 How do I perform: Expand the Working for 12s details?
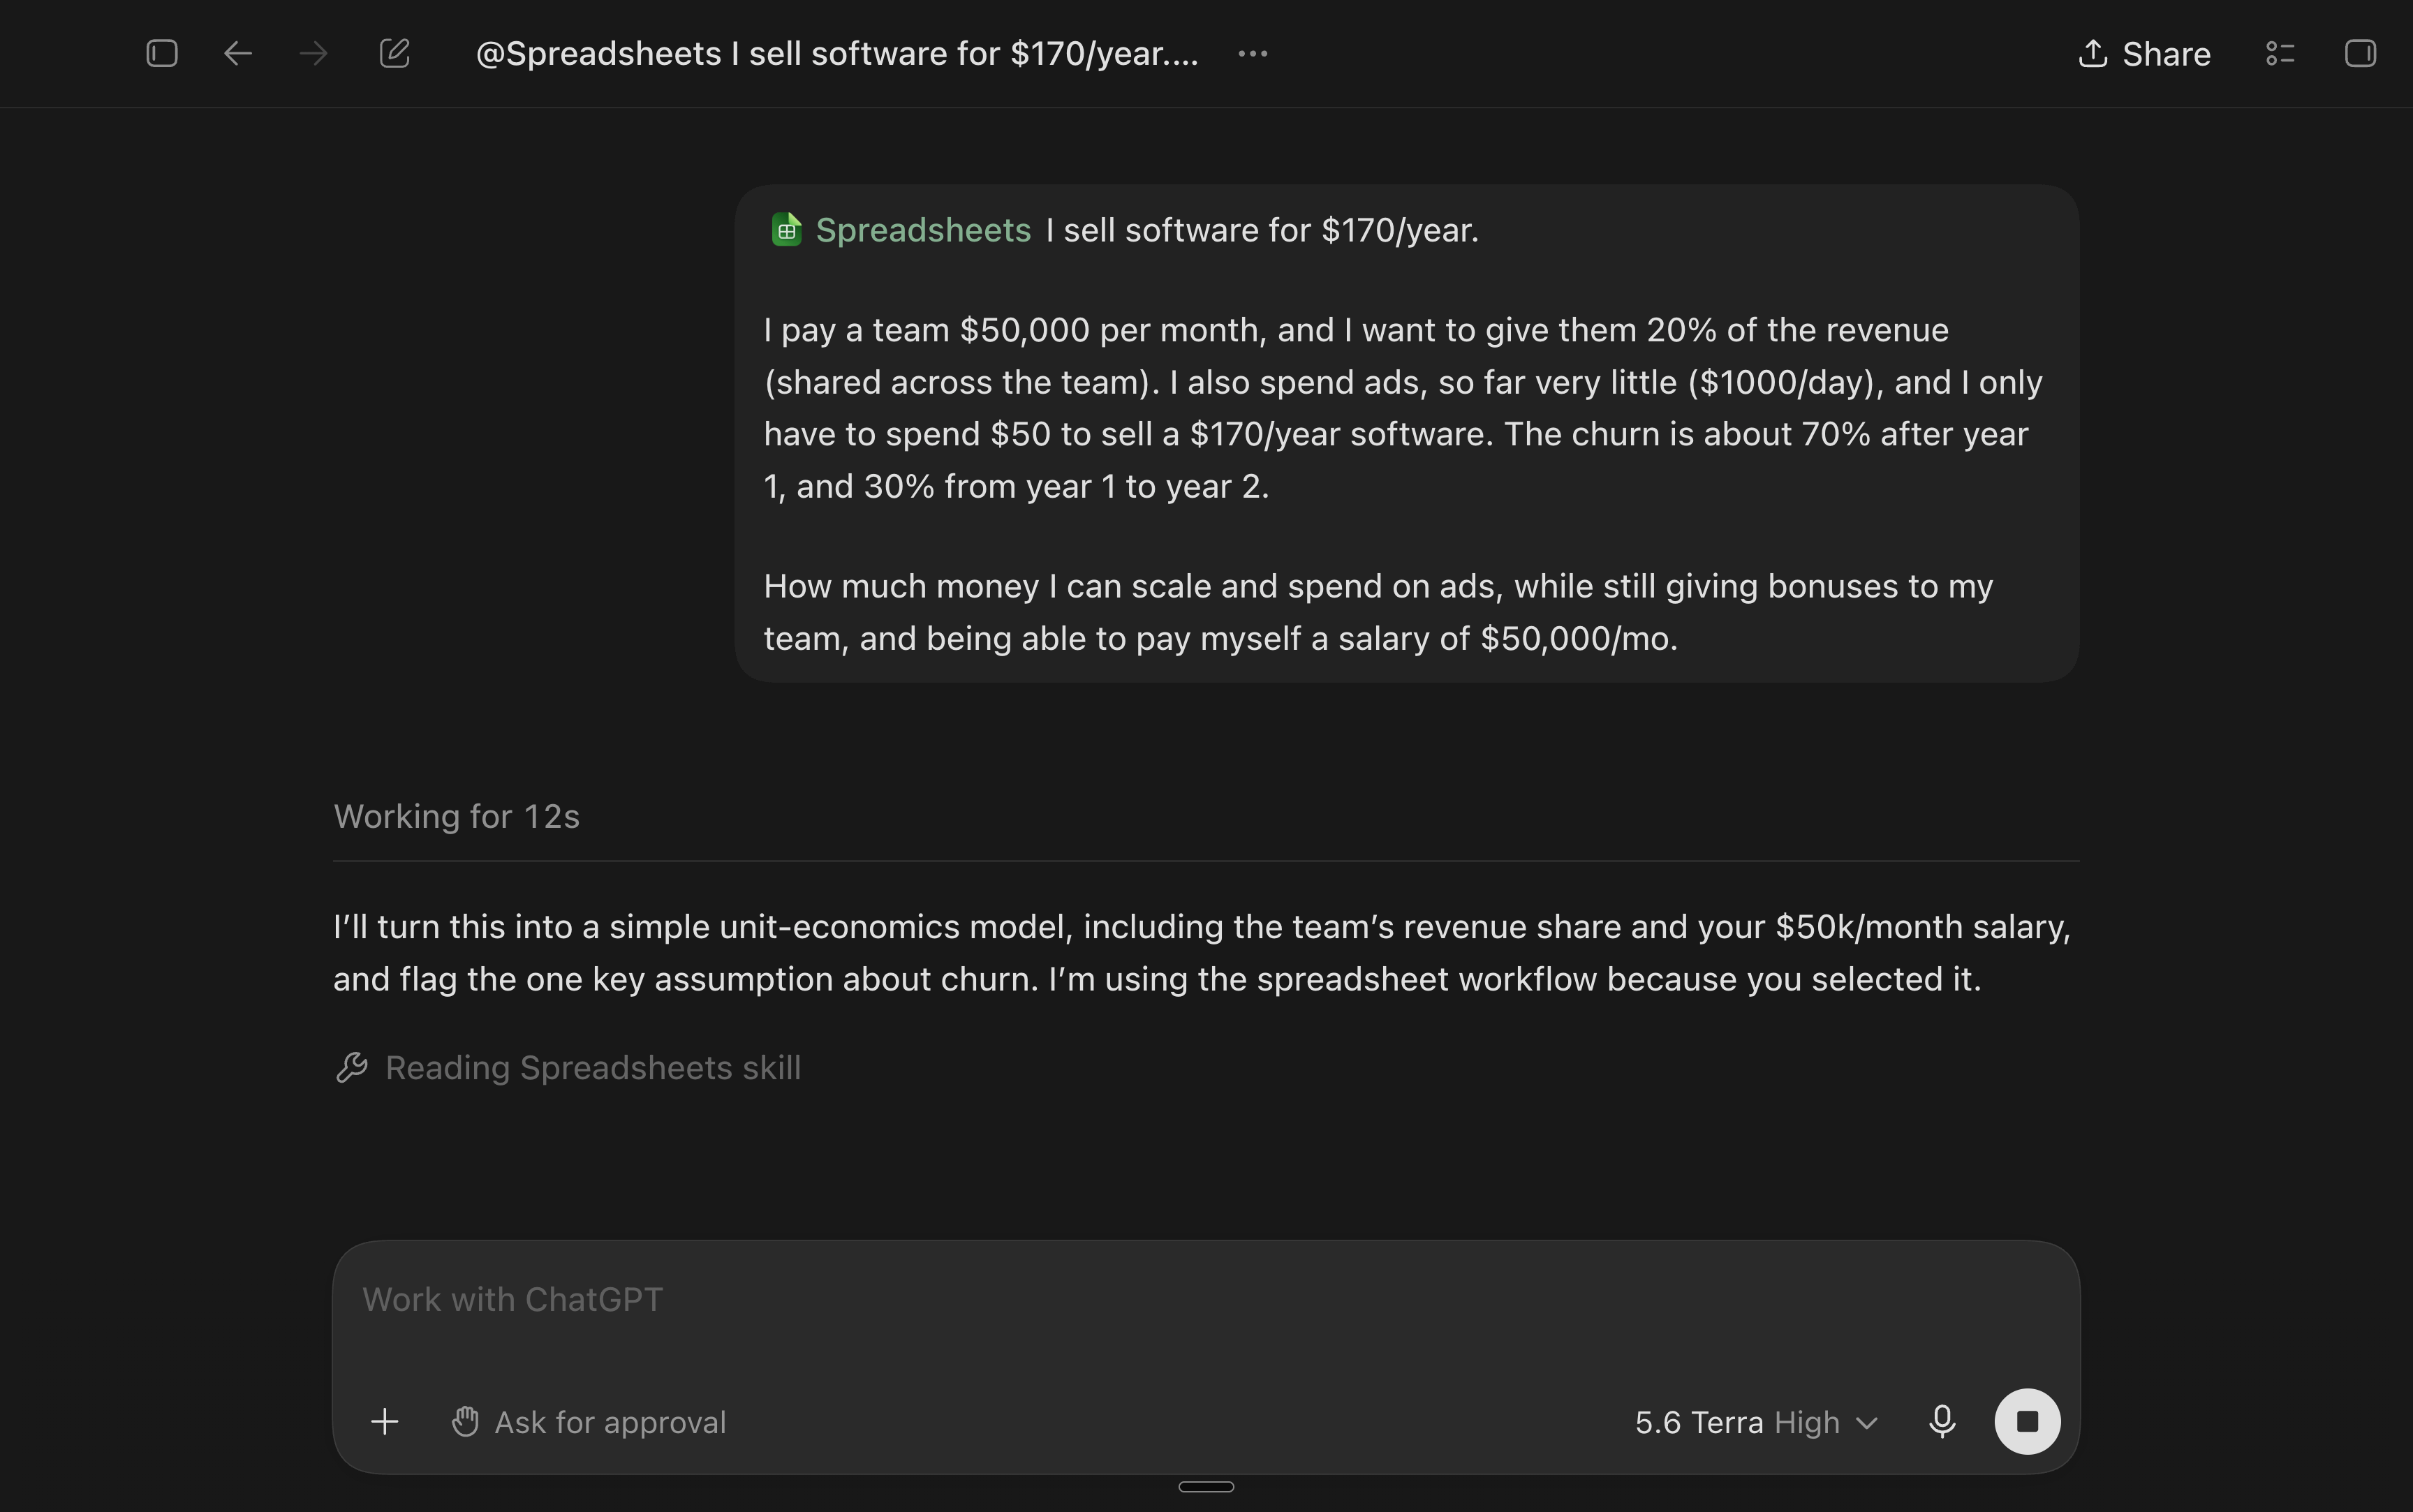click(x=456, y=817)
